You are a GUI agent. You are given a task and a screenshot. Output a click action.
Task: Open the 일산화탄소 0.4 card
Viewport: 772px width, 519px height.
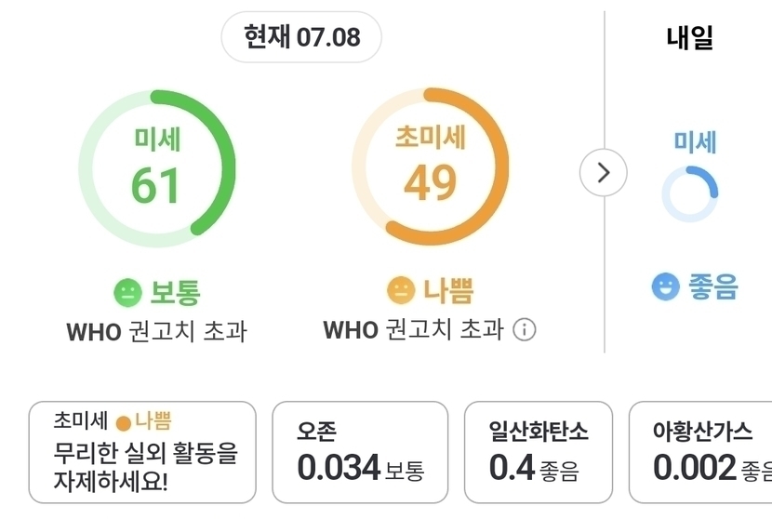coord(539,452)
